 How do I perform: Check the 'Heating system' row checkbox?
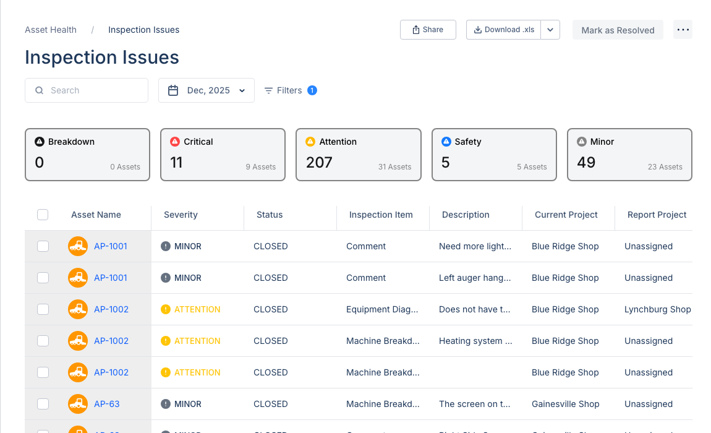[x=43, y=341]
